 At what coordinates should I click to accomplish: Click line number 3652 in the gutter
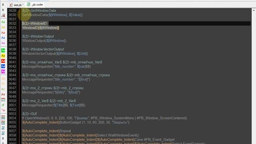tap(12, 109)
